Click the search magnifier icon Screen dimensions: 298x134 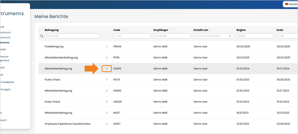(x=42, y=36)
